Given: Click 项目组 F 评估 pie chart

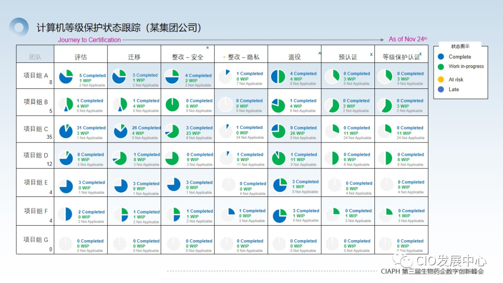Looking at the screenshot, I should (66, 214).
